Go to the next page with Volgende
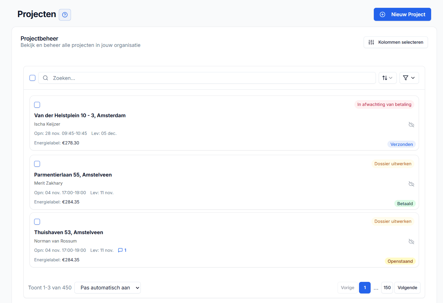 point(407,288)
